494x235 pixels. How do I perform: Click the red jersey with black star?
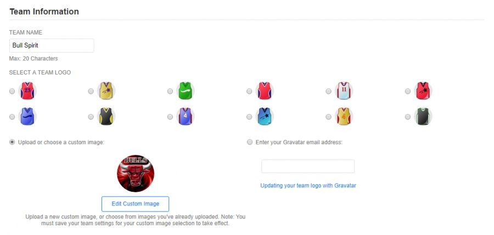pyautogui.click(x=423, y=91)
